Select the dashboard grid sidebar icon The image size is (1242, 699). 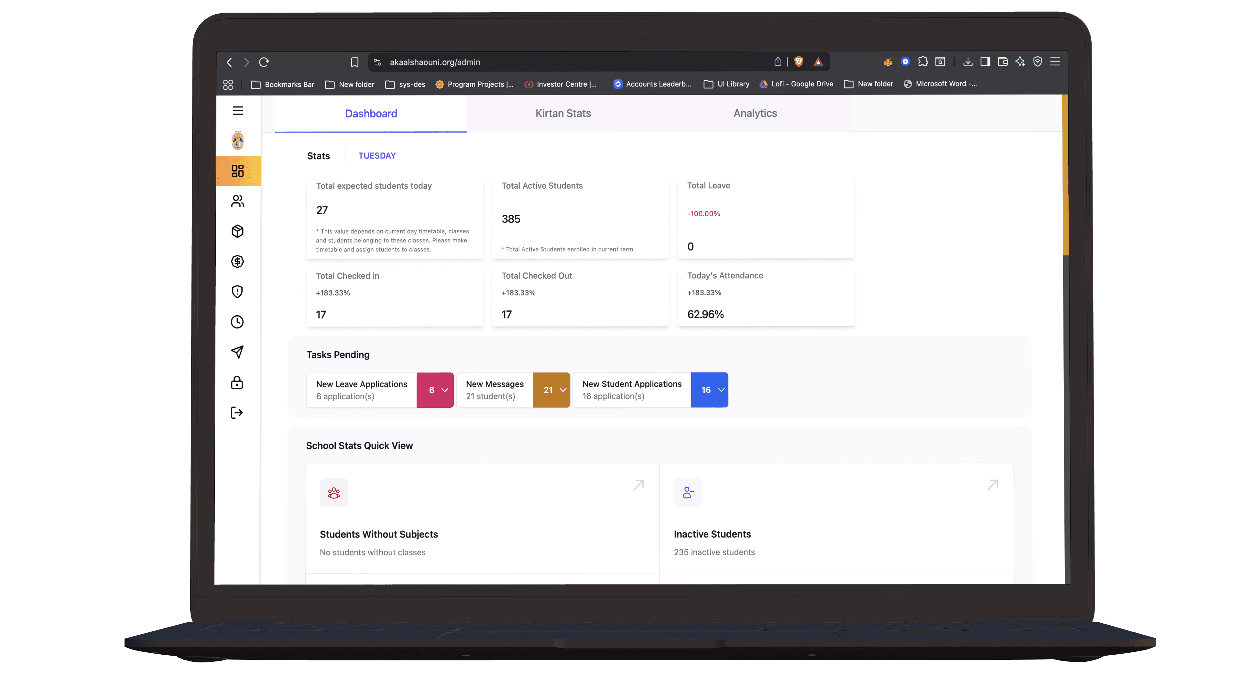pos(238,171)
